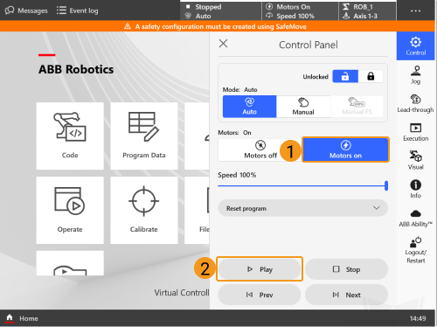Select the locked padlock toggle

pos(371,76)
